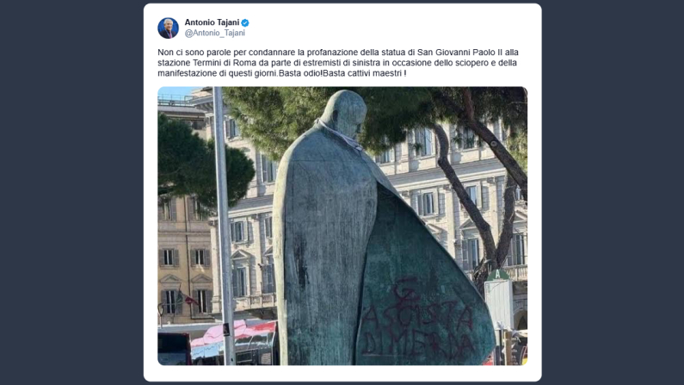Viewport: 684px width, 385px height.
Task: Click the red graffiti on the statue
Action: [417, 320]
